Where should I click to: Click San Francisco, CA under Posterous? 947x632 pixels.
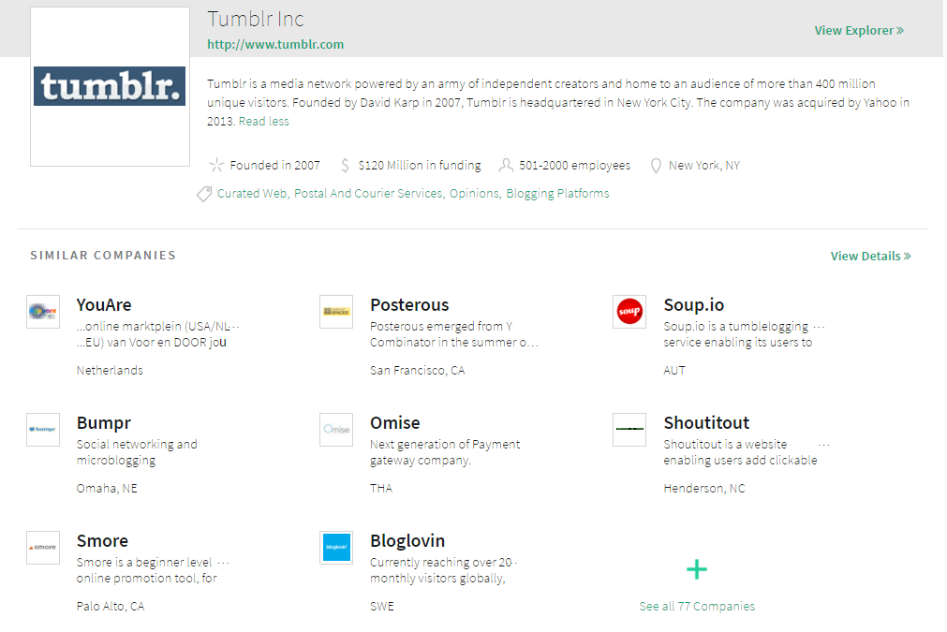pos(418,370)
